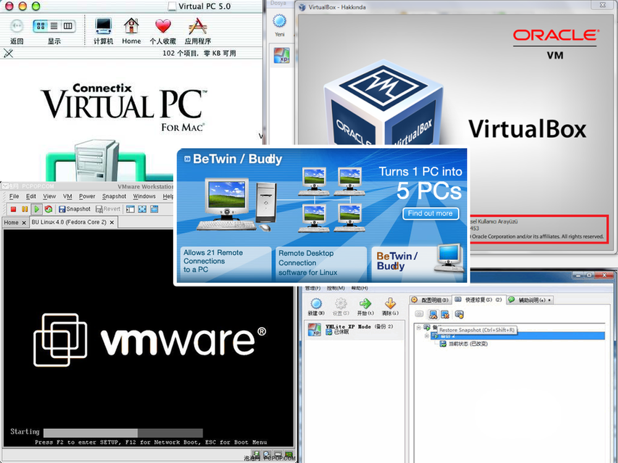Take a Snapshot from the VMware toolbar
Screen dimensions: 618x463
pyautogui.click(x=75, y=209)
